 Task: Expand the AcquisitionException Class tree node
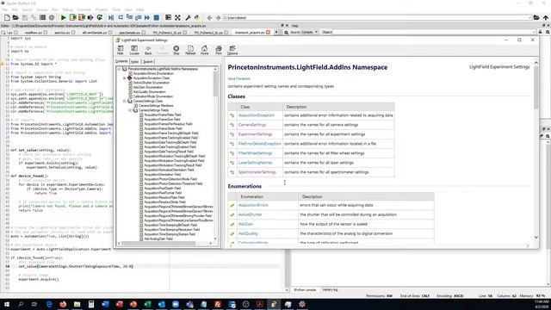click(x=124, y=78)
